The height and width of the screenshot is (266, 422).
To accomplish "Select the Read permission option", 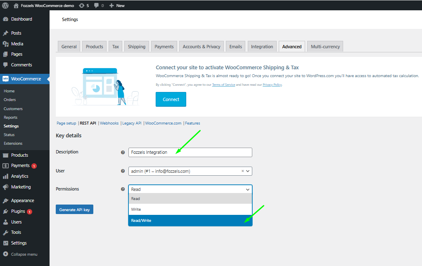I will 190,198.
